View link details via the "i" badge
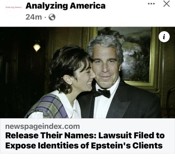 pyautogui.click(x=164, y=36)
